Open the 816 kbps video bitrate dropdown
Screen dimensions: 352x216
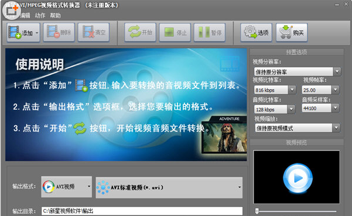[x=275, y=90]
